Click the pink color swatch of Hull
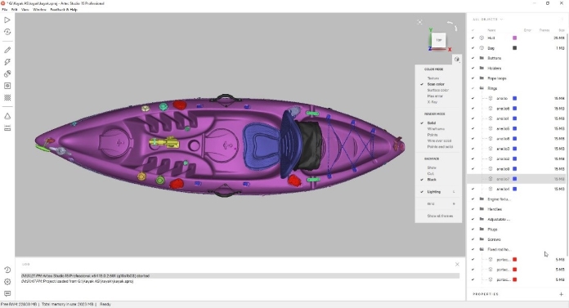The image size is (569, 308). tap(514, 38)
